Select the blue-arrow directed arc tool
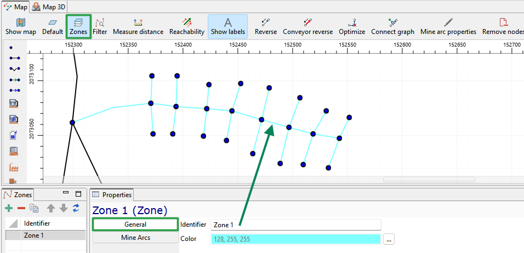The width and height of the screenshot is (524, 253). tap(15, 90)
